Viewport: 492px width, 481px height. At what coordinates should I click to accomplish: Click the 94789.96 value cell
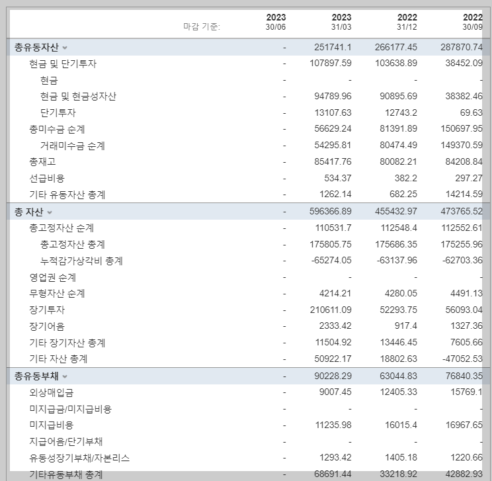[333, 96]
